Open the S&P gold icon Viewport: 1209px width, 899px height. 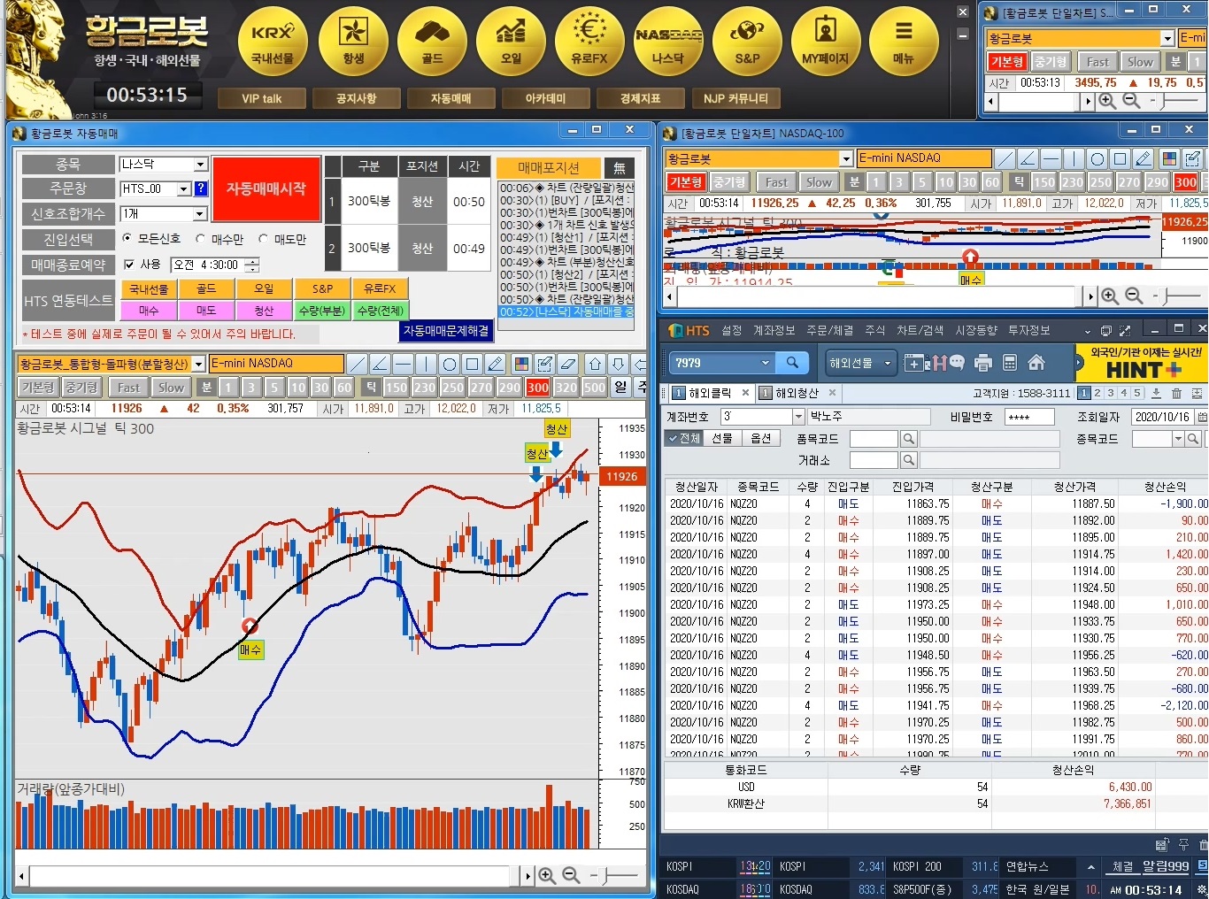[x=747, y=42]
